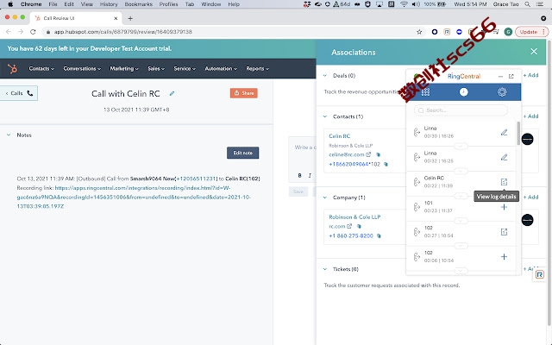This screenshot has height=345, width=552.
Task: Copy company phone +1 860-275-8200 icon
Action: (x=379, y=235)
